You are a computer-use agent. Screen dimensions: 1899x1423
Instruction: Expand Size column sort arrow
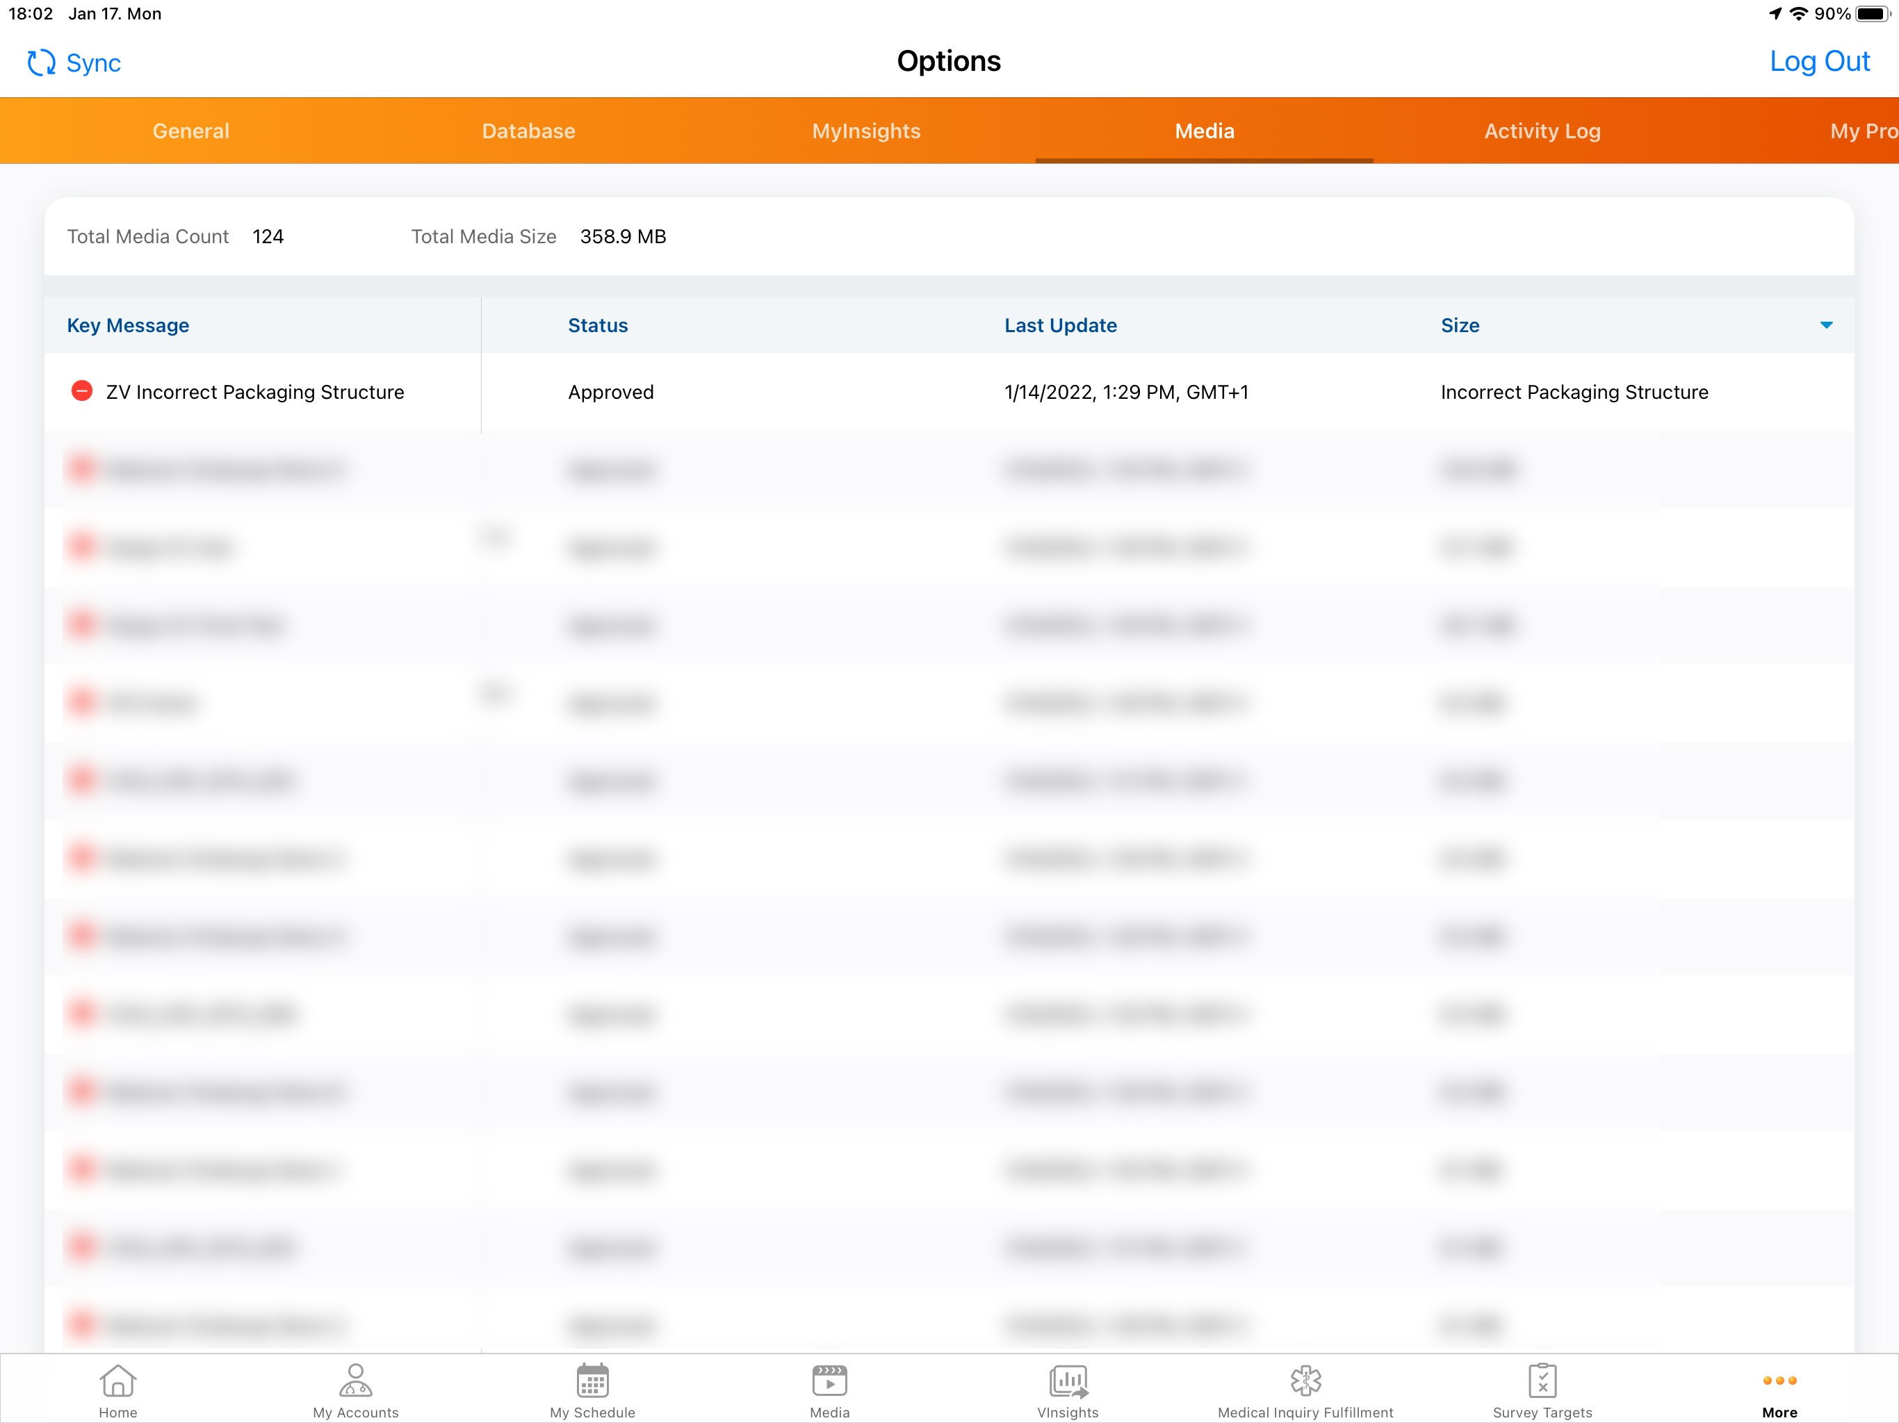1826,325
